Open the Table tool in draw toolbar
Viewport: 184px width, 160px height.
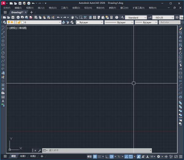(x=3, y=97)
